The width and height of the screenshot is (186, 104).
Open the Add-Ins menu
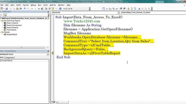coord(53,5)
